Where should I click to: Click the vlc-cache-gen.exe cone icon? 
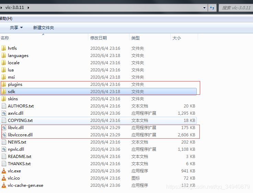click(4, 185)
